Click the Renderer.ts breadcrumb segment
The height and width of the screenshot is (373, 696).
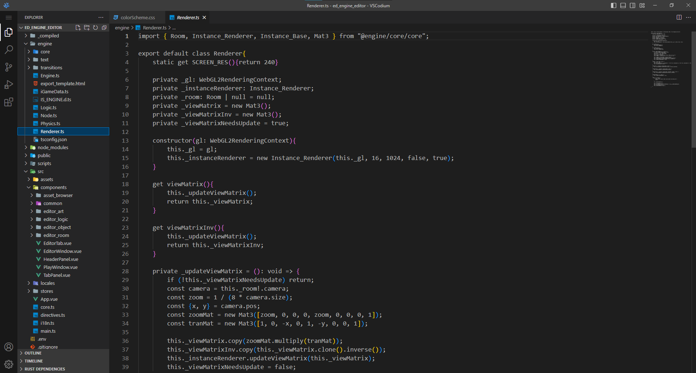pyautogui.click(x=154, y=28)
